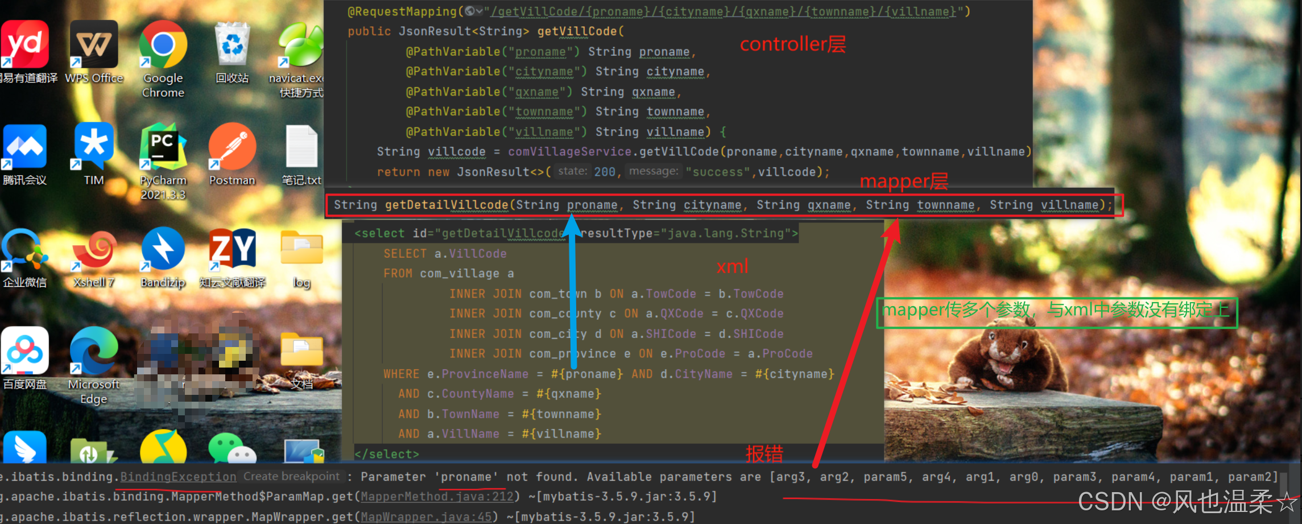Click SELECT a.VillCode line

(x=445, y=254)
